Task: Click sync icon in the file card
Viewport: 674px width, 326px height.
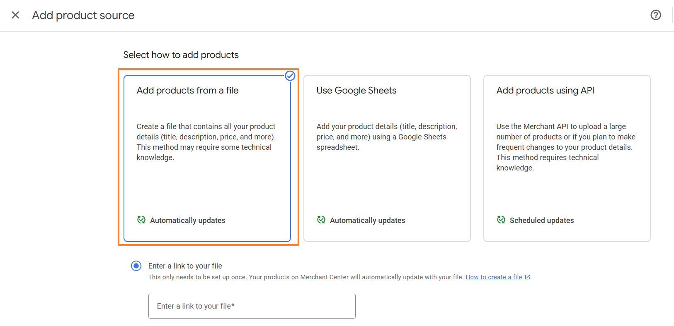Action: (x=141, y=220)
